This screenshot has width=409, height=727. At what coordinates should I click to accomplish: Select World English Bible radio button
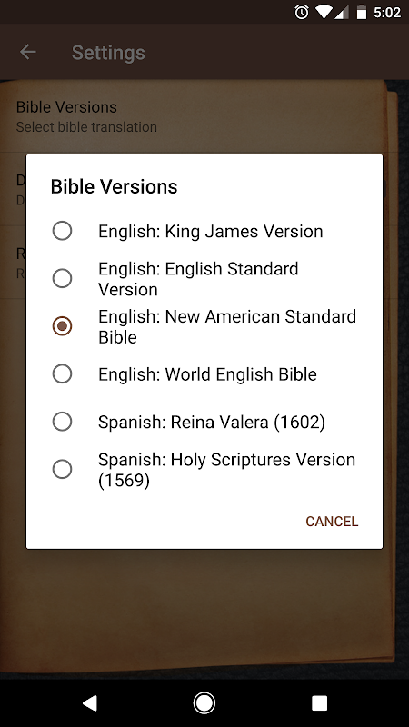[62, 373]
